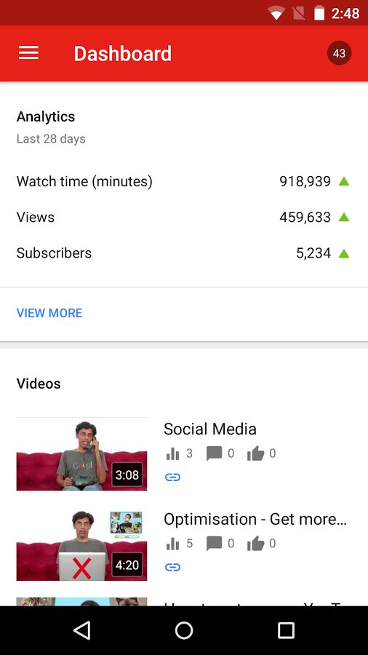
Task: Open the Social Media video title
Action: pos(210,429)
